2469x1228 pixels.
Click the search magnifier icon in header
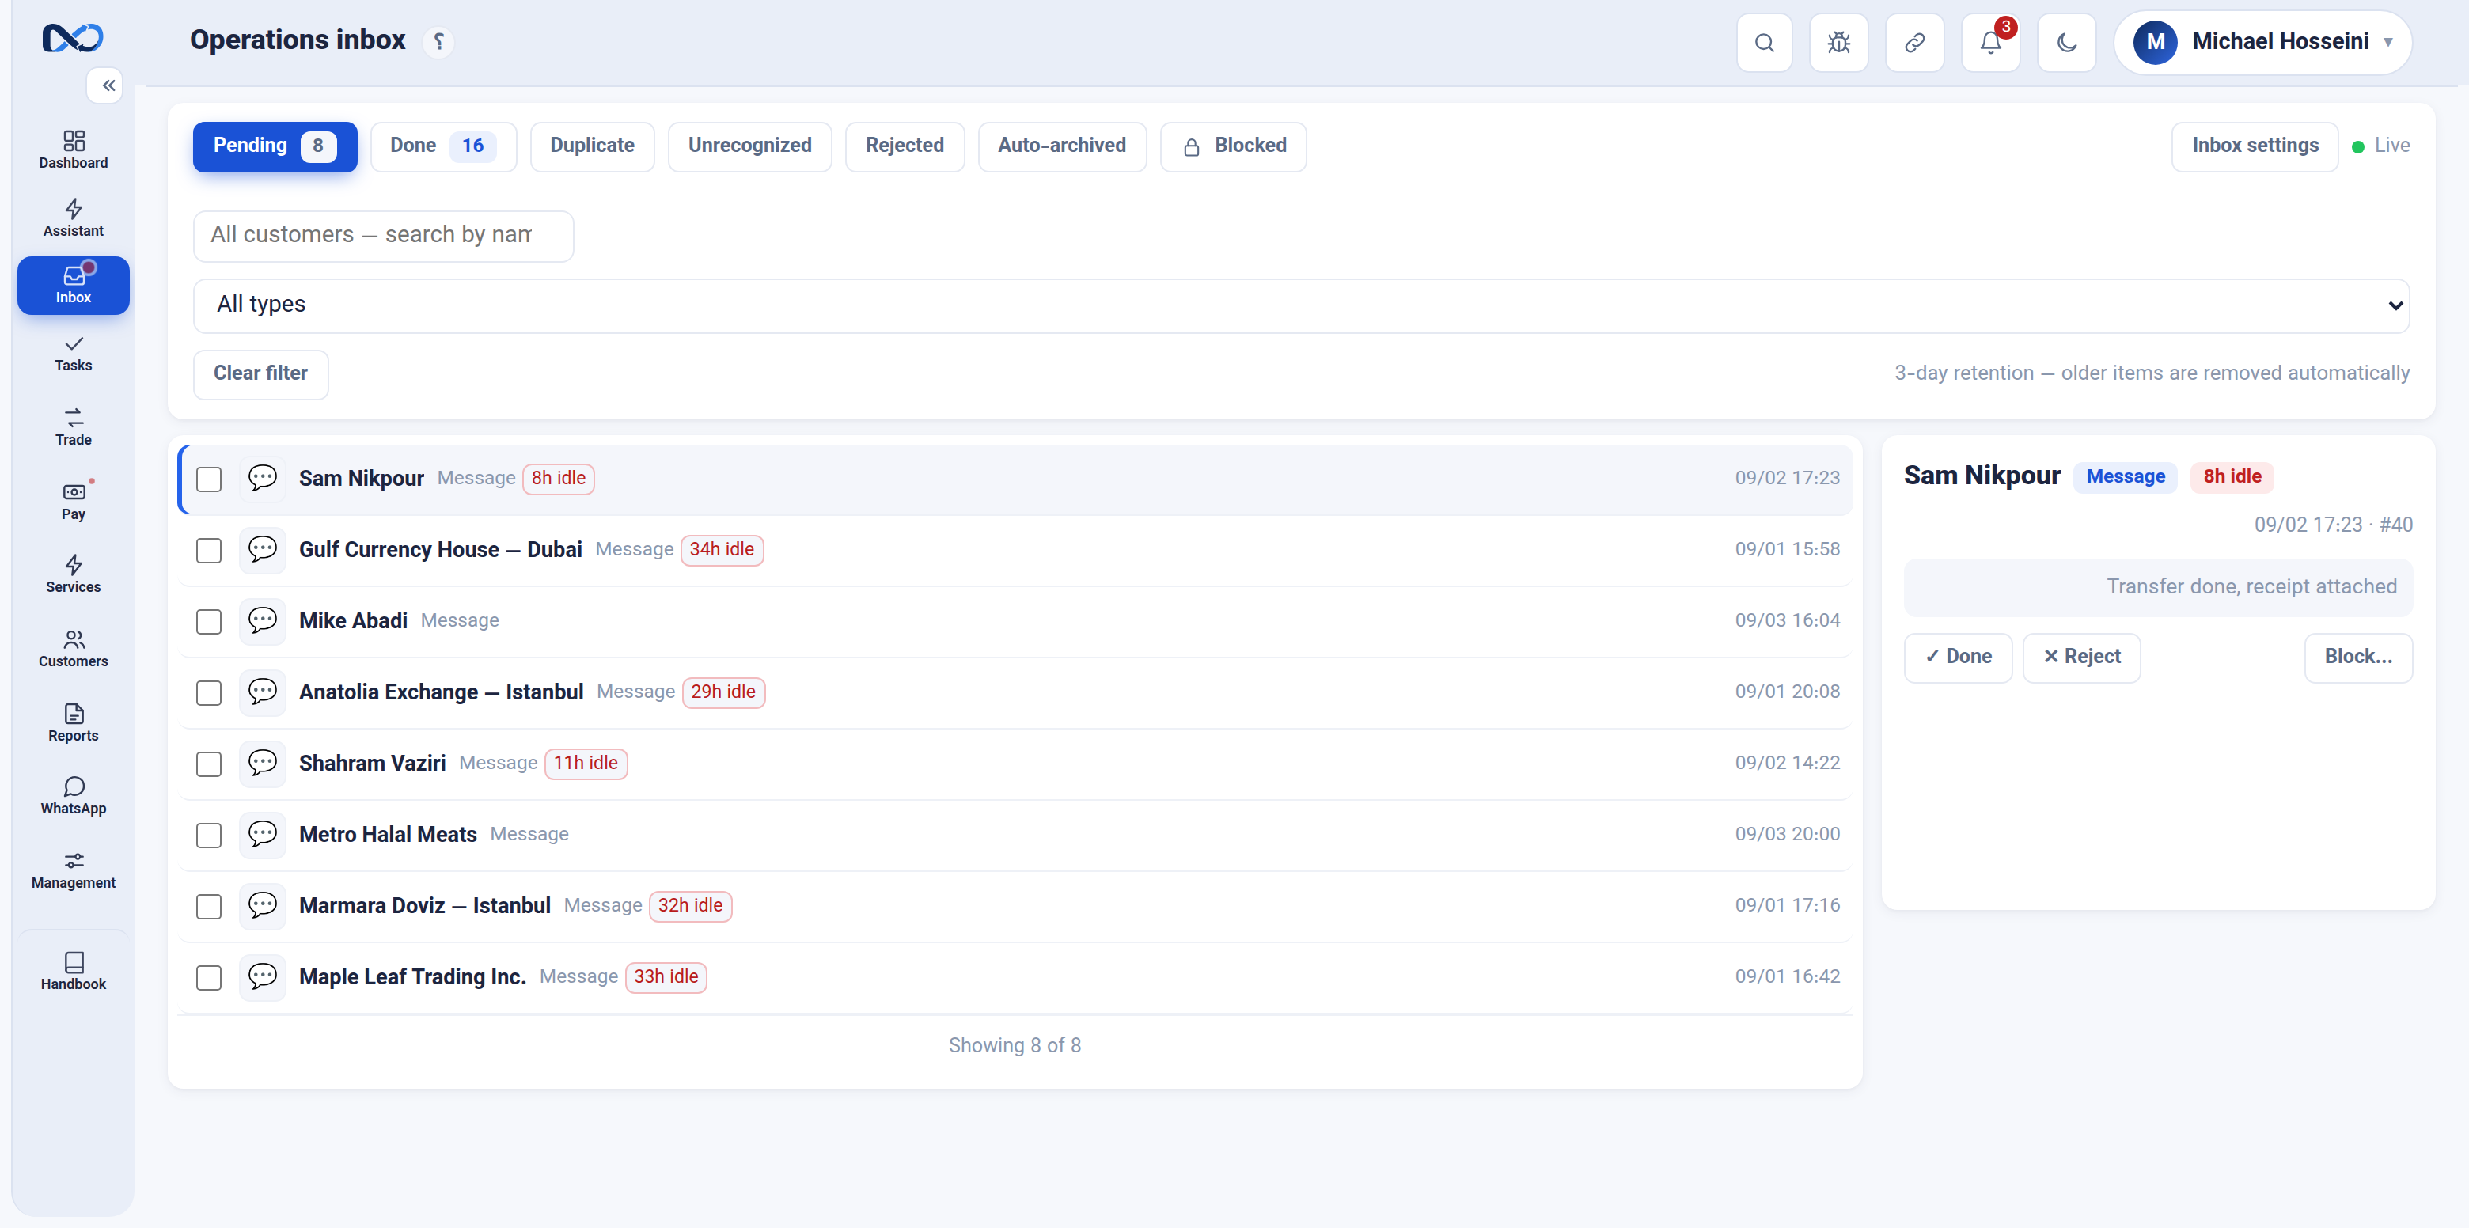[x=1765, y=42]
